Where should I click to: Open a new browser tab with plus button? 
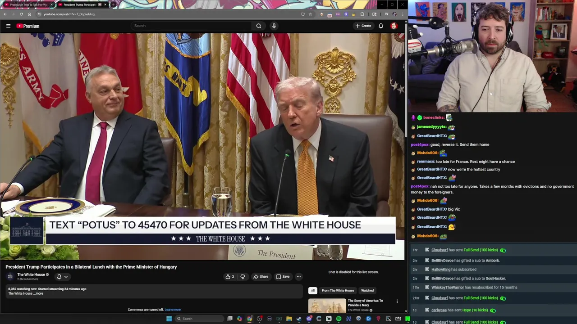[x=114, y=4]
